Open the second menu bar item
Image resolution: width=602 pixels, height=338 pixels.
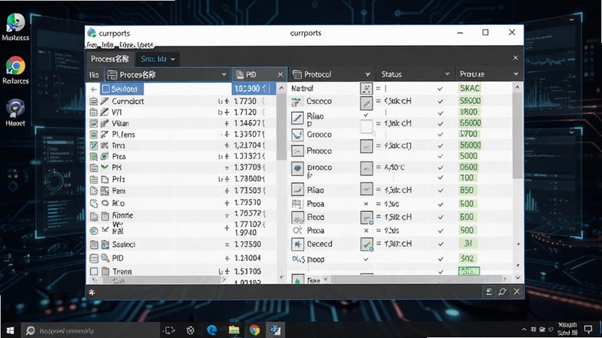point(108,45)
